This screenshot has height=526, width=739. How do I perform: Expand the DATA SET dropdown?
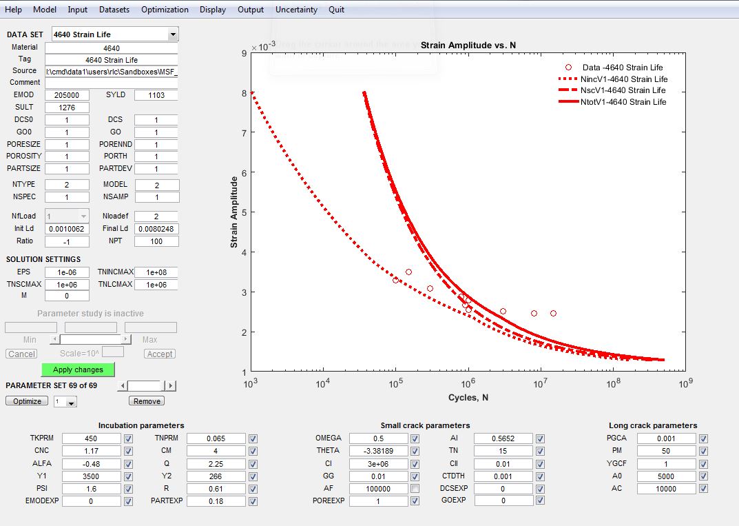(x=172, y=34)
